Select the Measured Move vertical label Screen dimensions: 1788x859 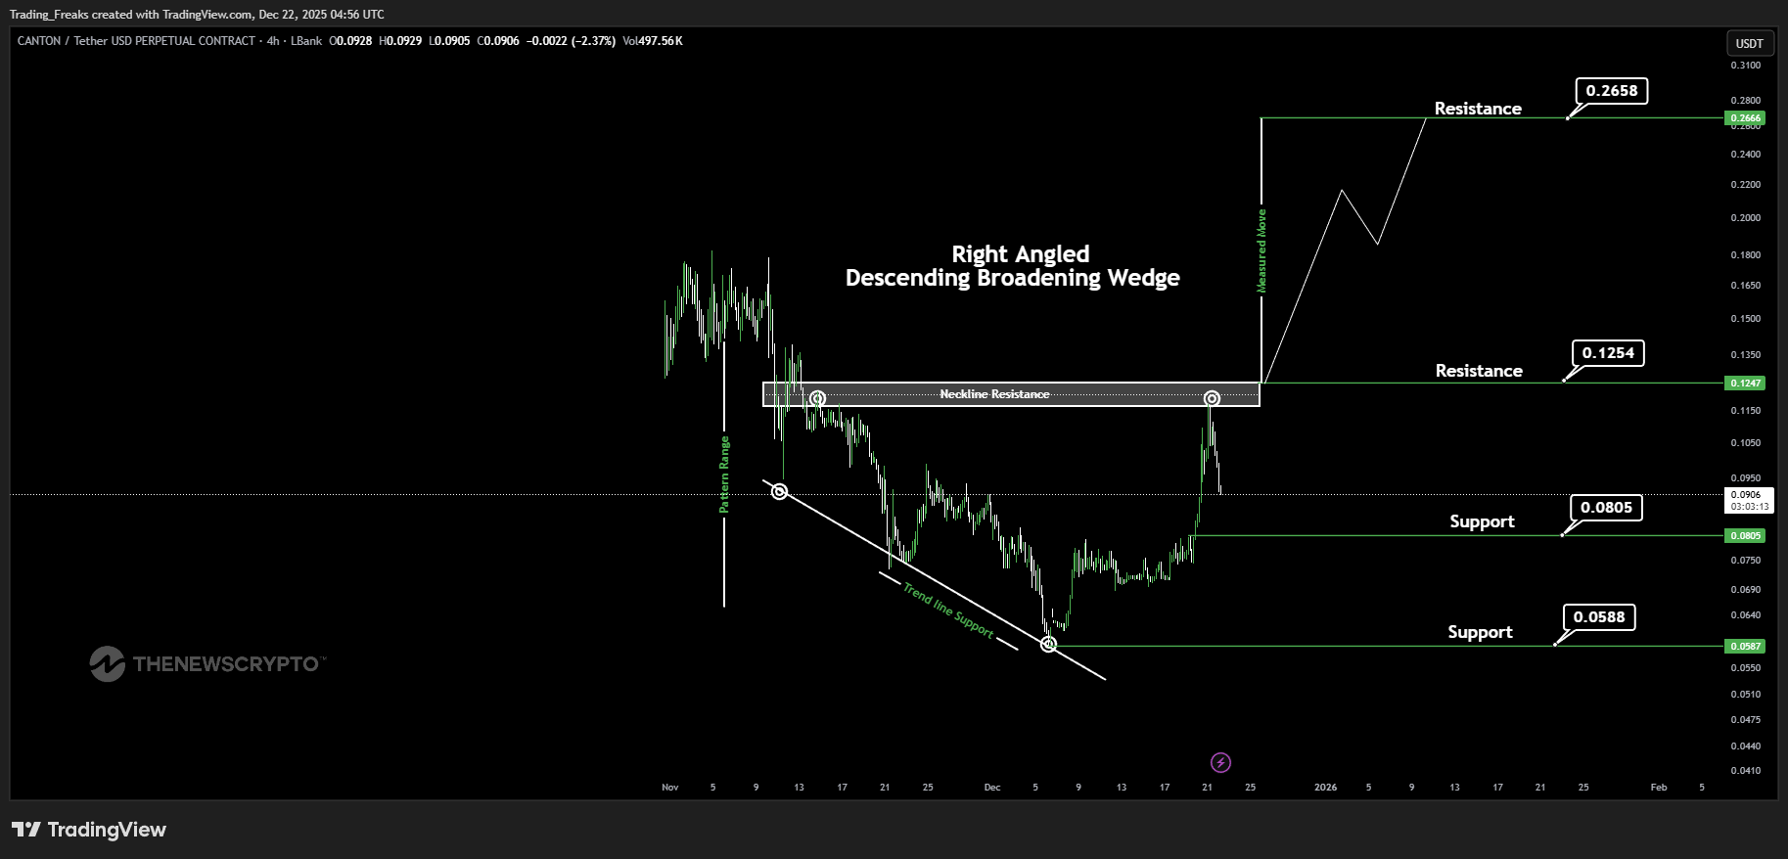(x=1261, y=250)
